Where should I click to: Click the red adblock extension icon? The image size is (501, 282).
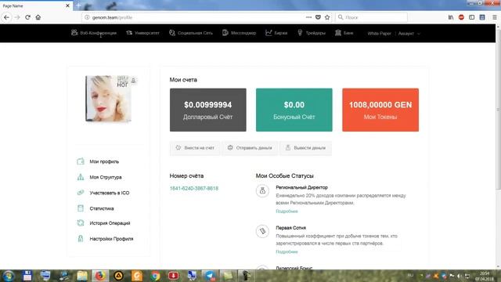pos(461,17)
